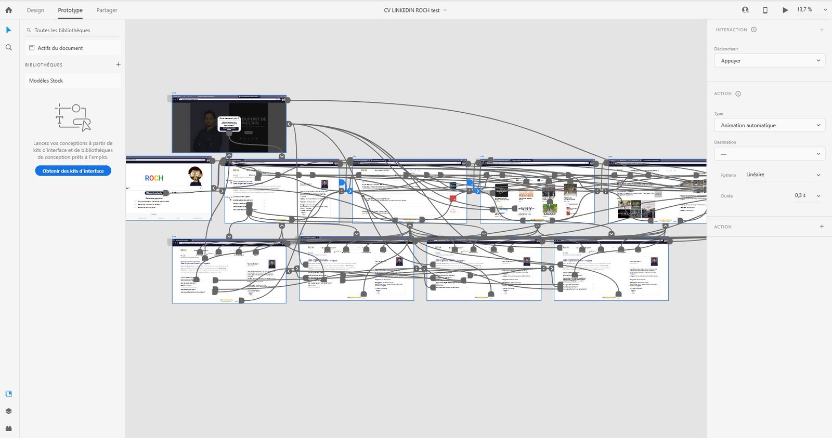Open Actifs du document item
Screen dimensions: 832x438
click(73, 48)
